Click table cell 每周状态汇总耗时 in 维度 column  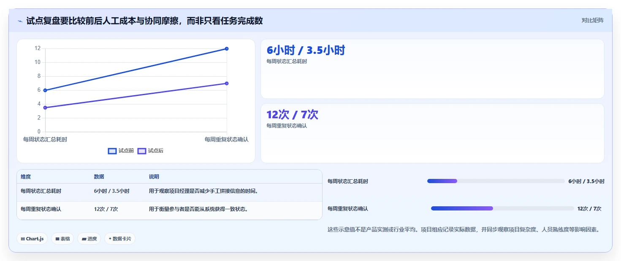(41, 191)
